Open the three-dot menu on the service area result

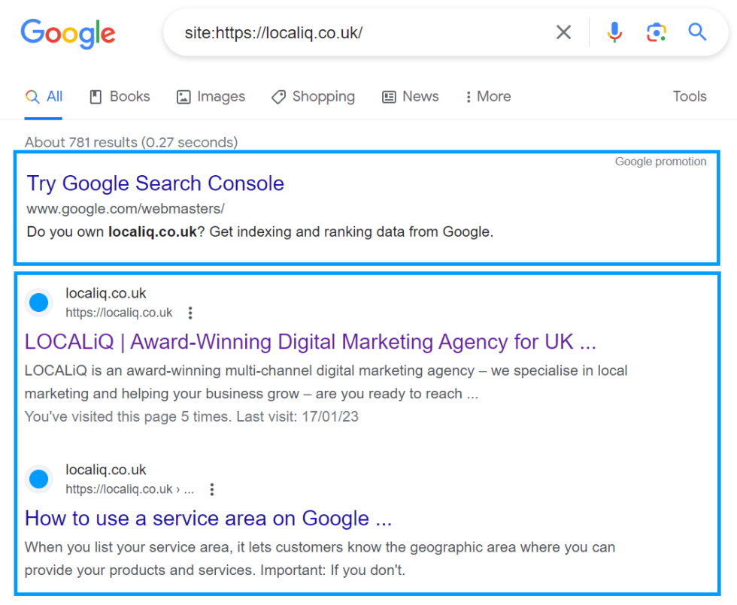point(211,489)
